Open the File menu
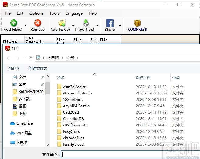This screenshot has width=200, height=159. (x=8, y=13)
